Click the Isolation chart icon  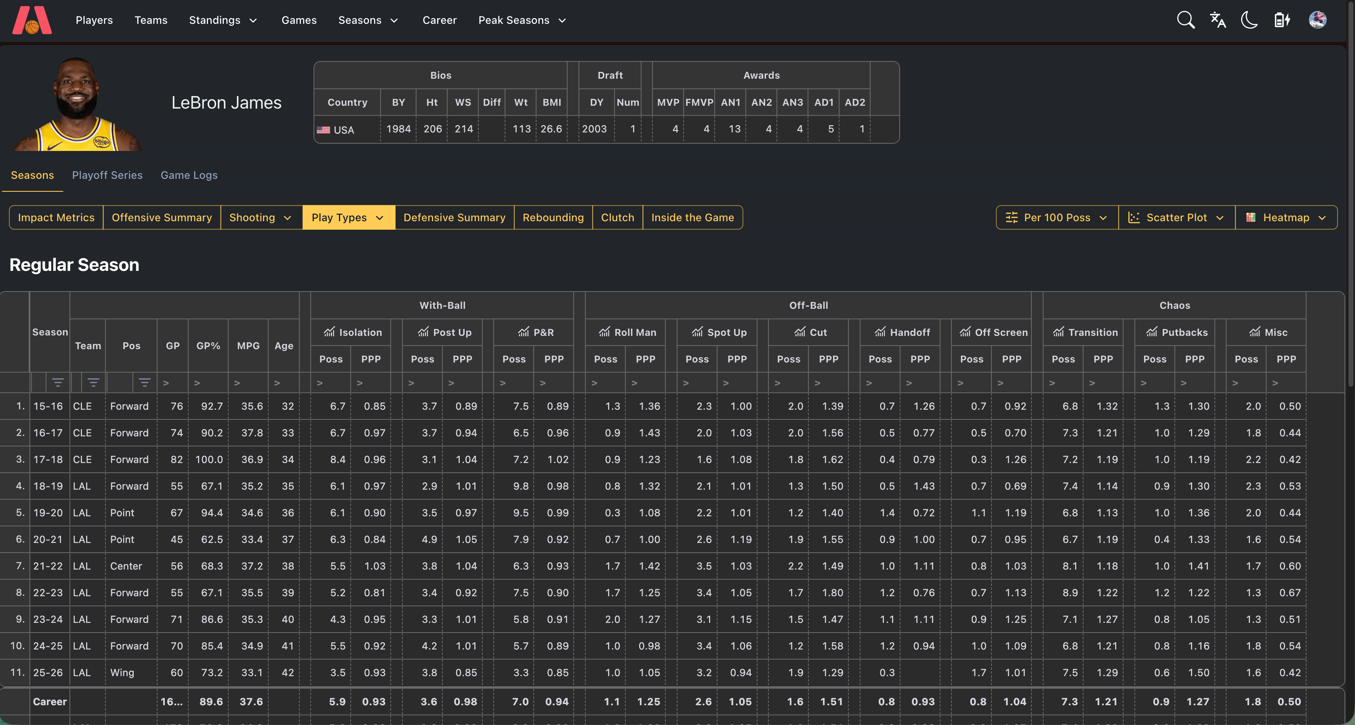click(x=329, y=332)
